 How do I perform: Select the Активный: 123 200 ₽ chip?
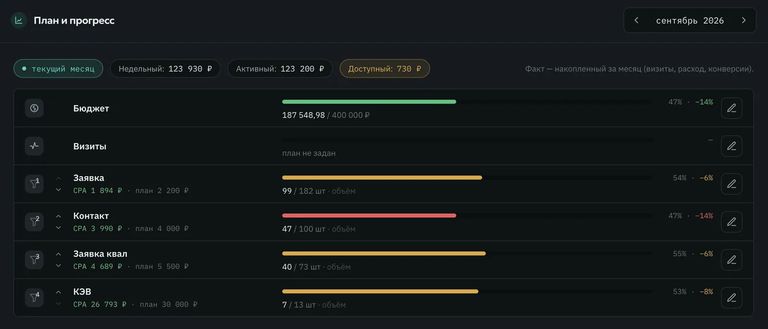click(x=280, y=69)
